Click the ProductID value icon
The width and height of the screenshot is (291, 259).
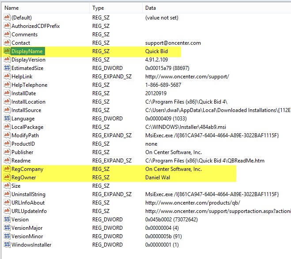[7, 143]
